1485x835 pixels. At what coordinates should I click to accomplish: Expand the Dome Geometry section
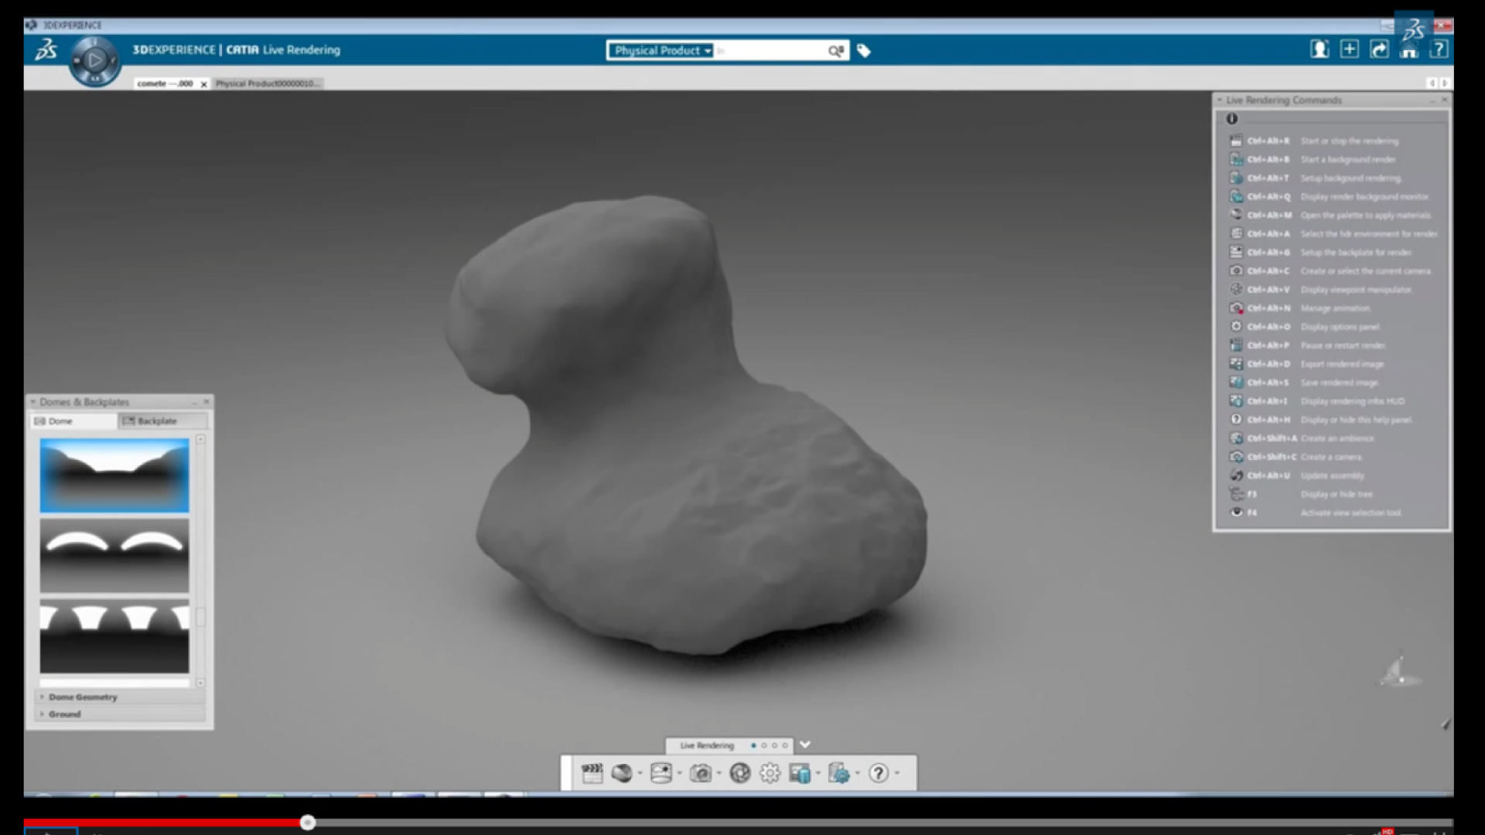click(83, 697)
